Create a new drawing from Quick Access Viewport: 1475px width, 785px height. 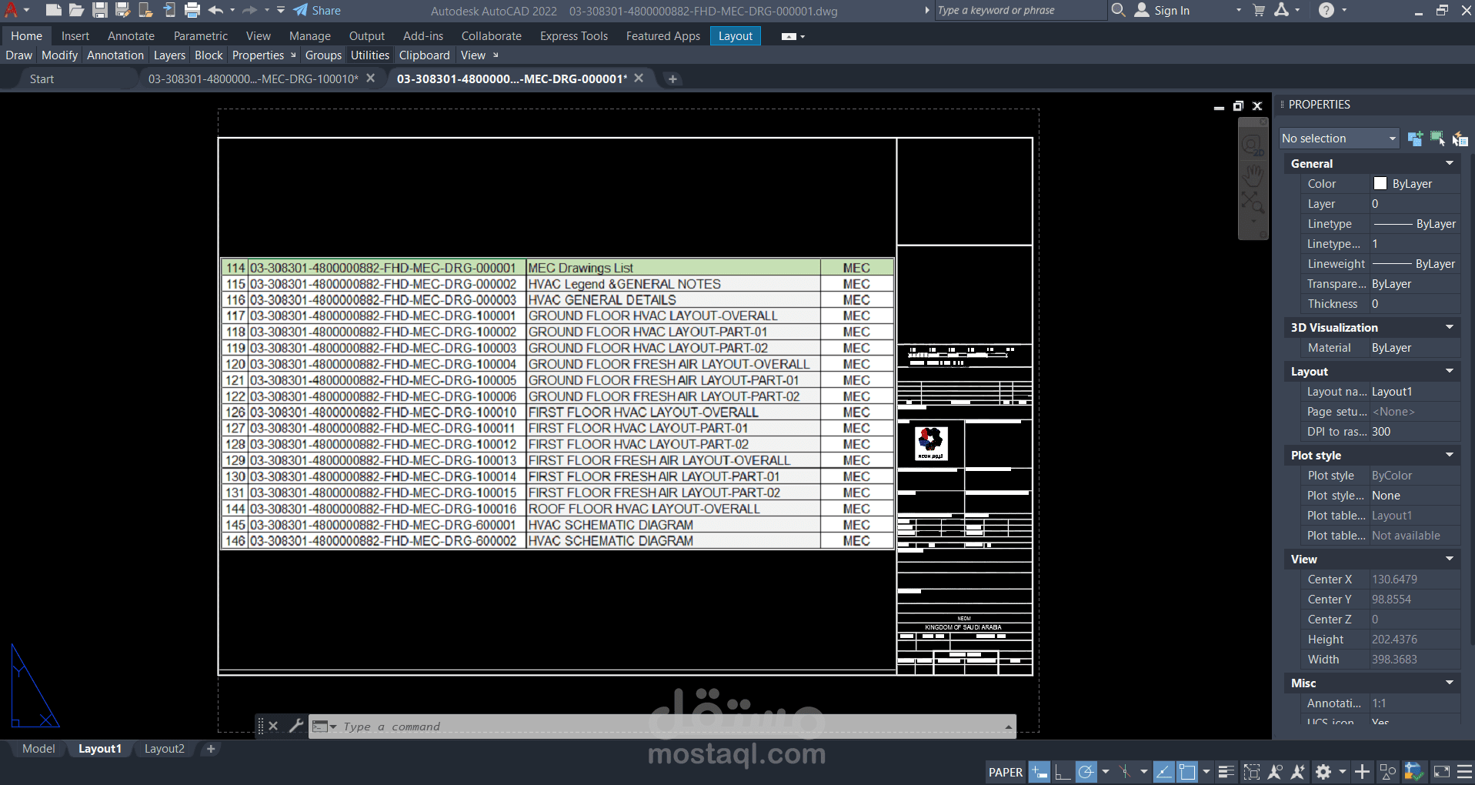pos(53,10)
